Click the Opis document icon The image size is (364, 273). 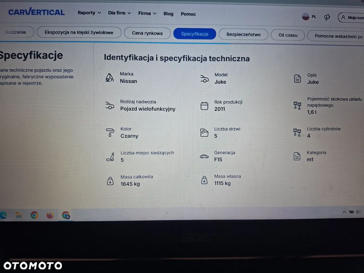pyautogui.click(x=297, y=79)
